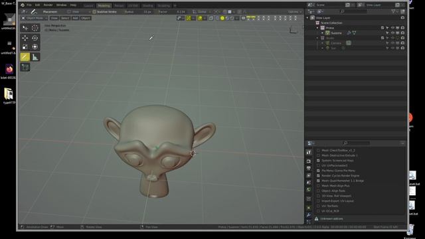This screenshot has width=425, height=239.
Task: Click Suzanne's mesh data triangle icon
Action: pyautogui.click(x=354, y=33)
